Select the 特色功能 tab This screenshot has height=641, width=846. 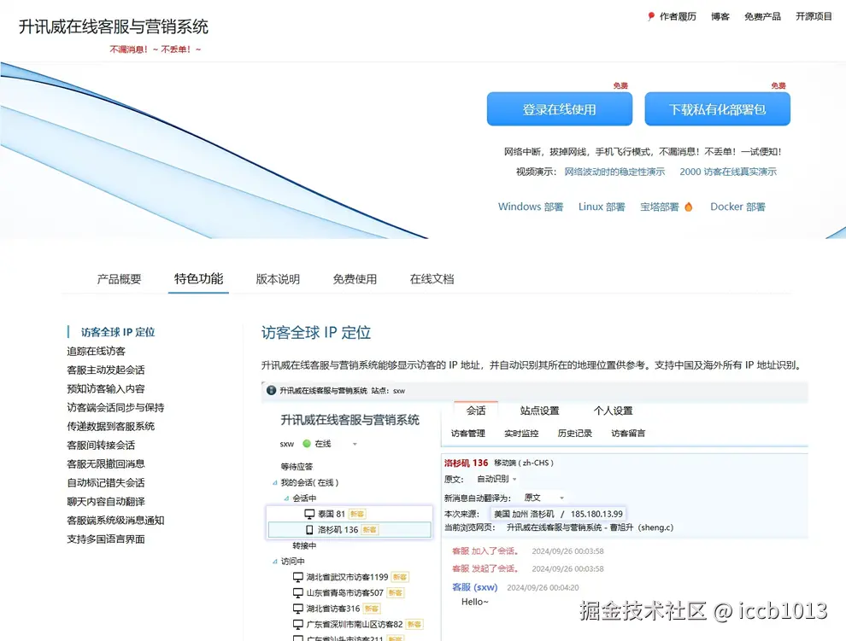point(198,279)
